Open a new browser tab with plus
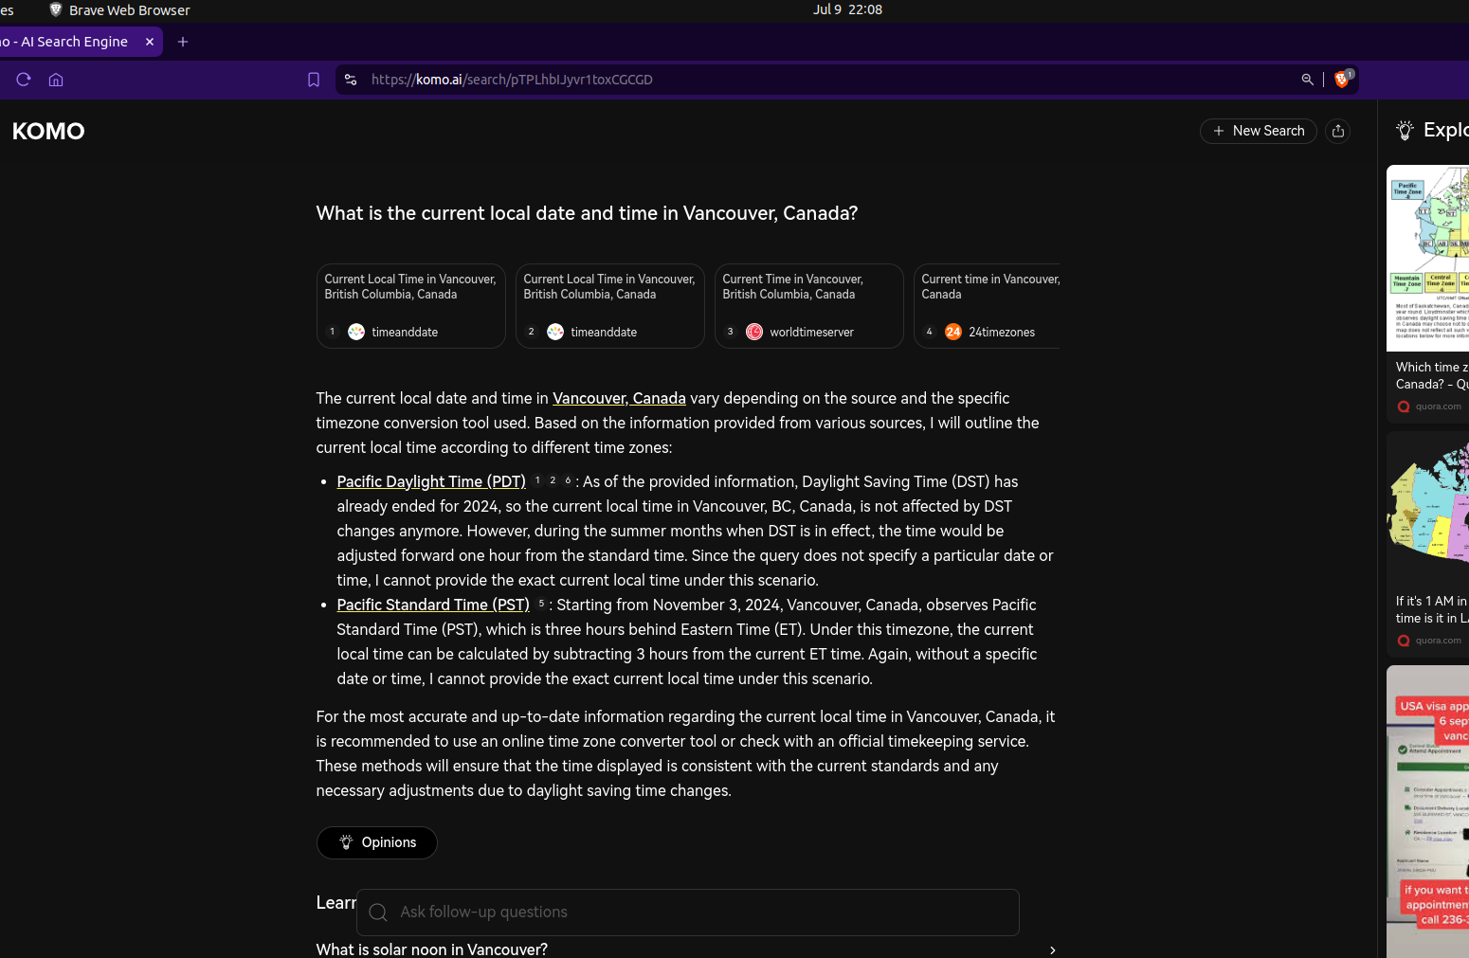This screenshot has height=958, width=1469. (183, 42)
